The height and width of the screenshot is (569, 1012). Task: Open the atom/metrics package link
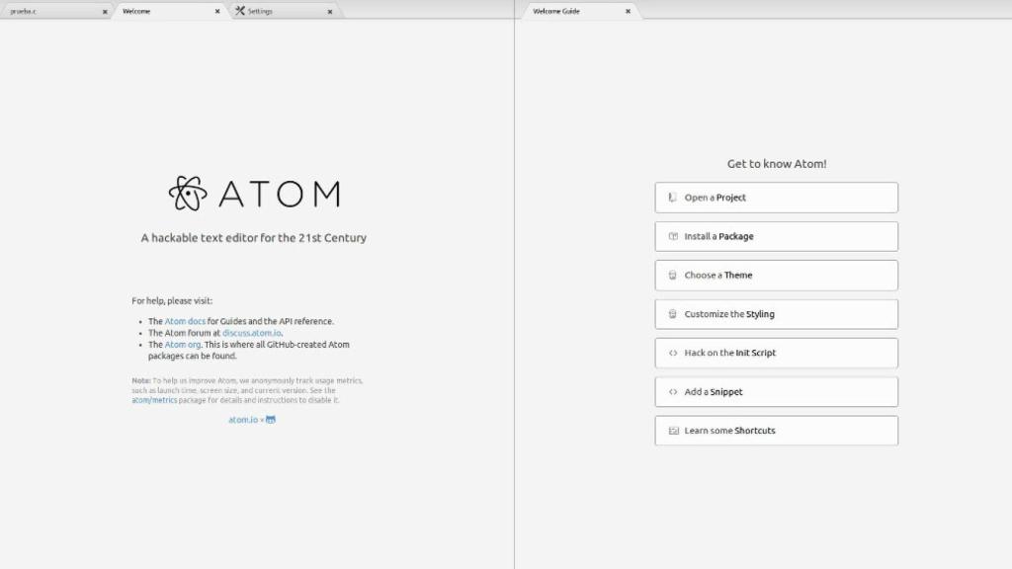154,399
